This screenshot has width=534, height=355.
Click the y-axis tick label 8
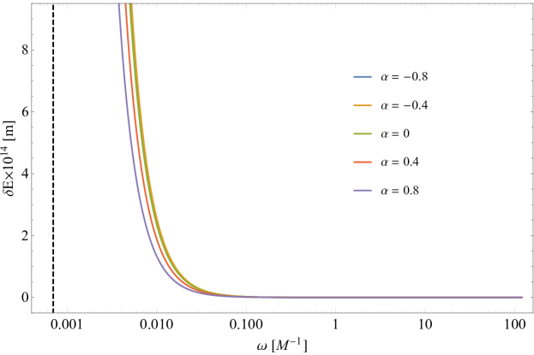point(25,50)
